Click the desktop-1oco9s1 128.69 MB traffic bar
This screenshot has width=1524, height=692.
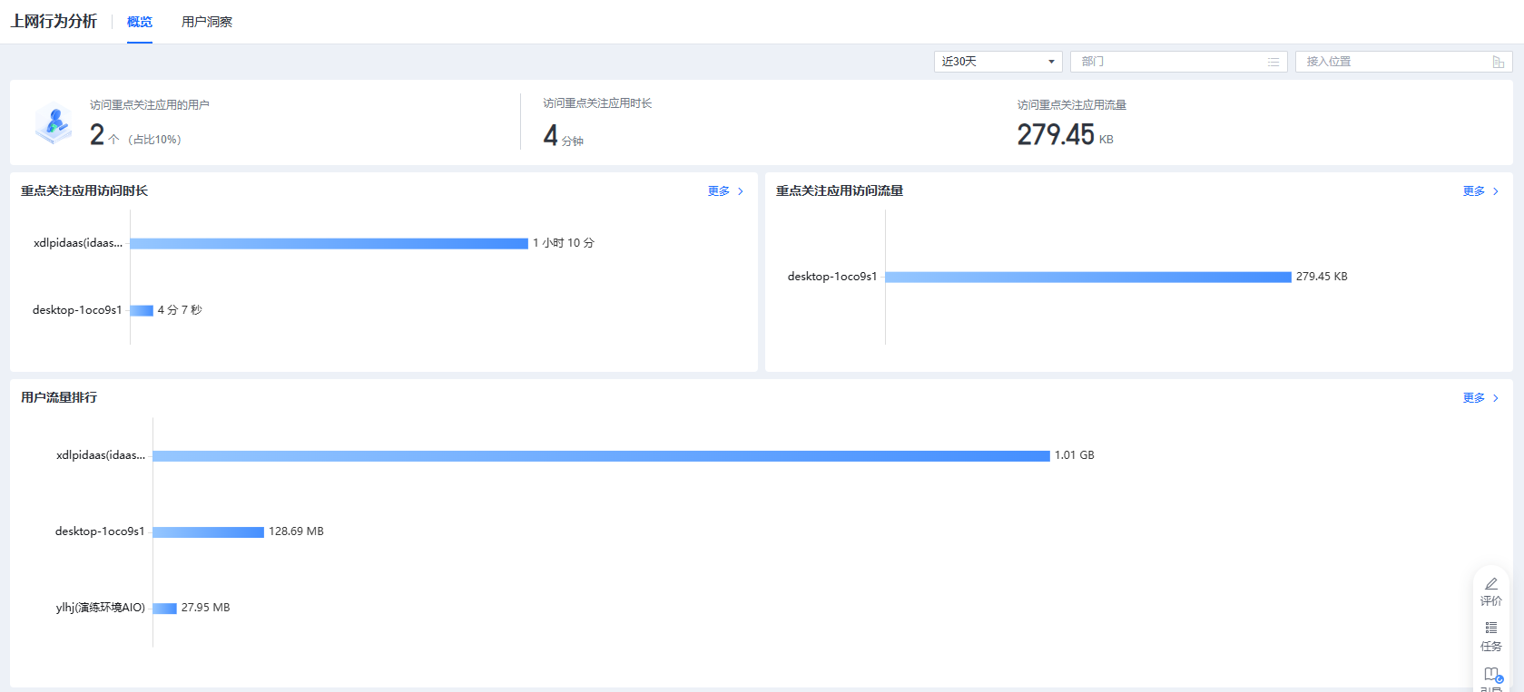pyautogui.click(x=208, y=532)
